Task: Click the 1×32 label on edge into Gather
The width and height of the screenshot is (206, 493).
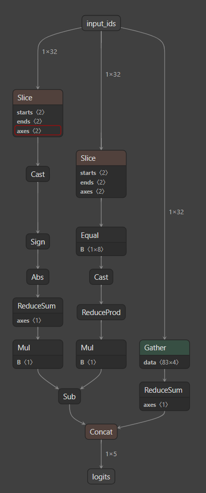Action: (176, 212)
